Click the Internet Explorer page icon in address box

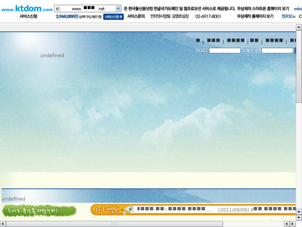coord(58,9)
